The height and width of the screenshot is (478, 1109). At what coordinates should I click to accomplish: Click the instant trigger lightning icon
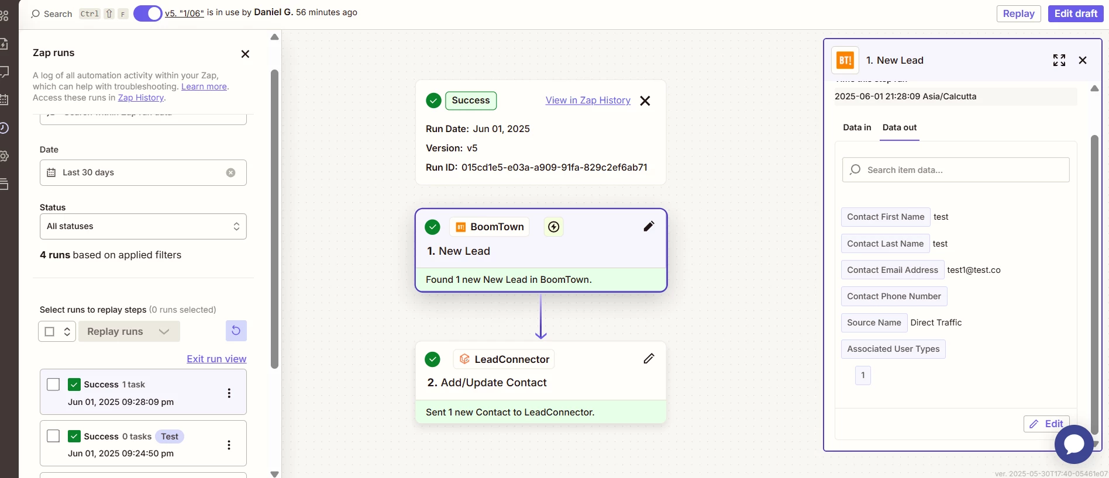pos(553,227)
